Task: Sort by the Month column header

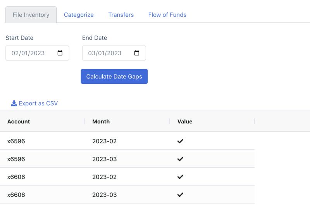Action: tap(101, 121)
